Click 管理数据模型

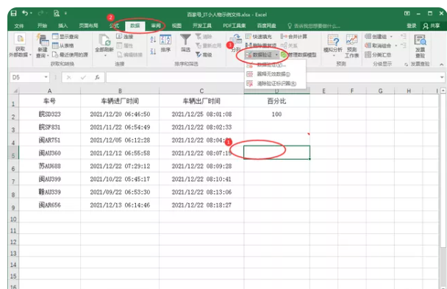(x=298, y=54)
